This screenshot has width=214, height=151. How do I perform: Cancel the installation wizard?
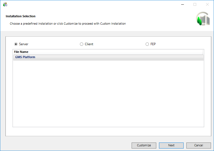click(x=199, y=145)
